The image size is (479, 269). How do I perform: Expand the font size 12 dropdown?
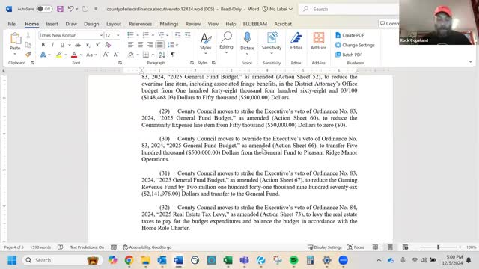click(x=118, y=35)
